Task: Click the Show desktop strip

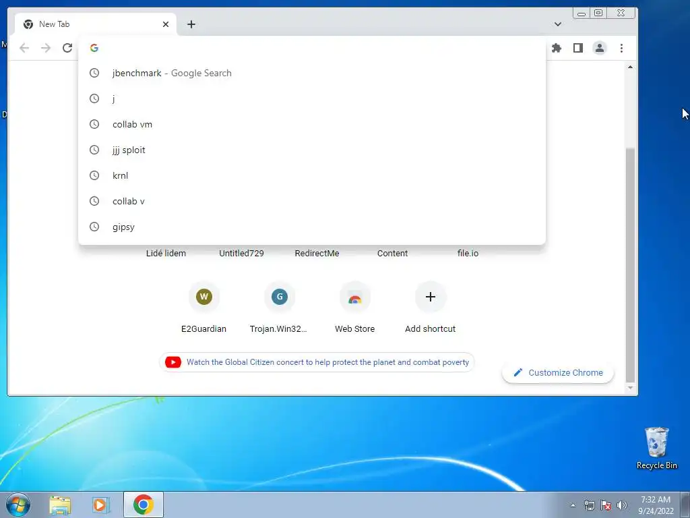Action: pos(685,505)
